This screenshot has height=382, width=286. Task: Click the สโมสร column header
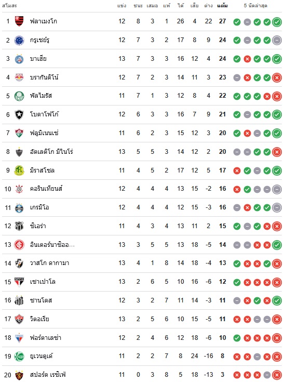pos(9,6)
